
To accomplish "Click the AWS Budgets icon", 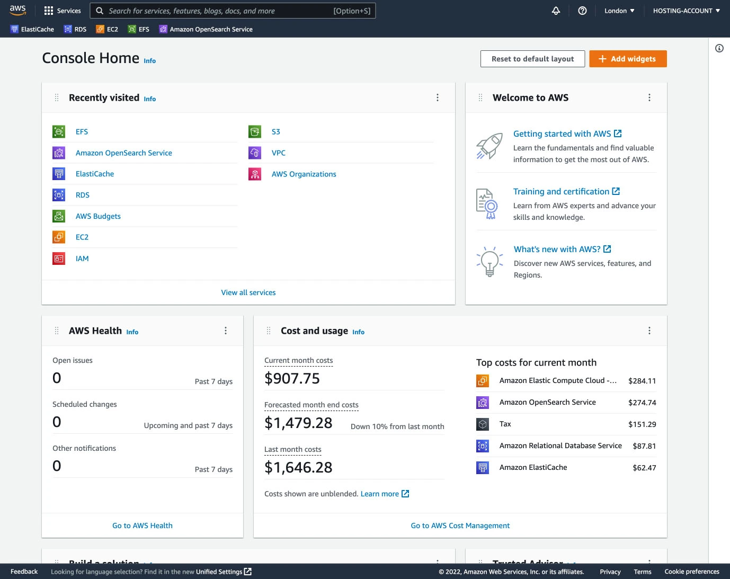I will point(59,216).
